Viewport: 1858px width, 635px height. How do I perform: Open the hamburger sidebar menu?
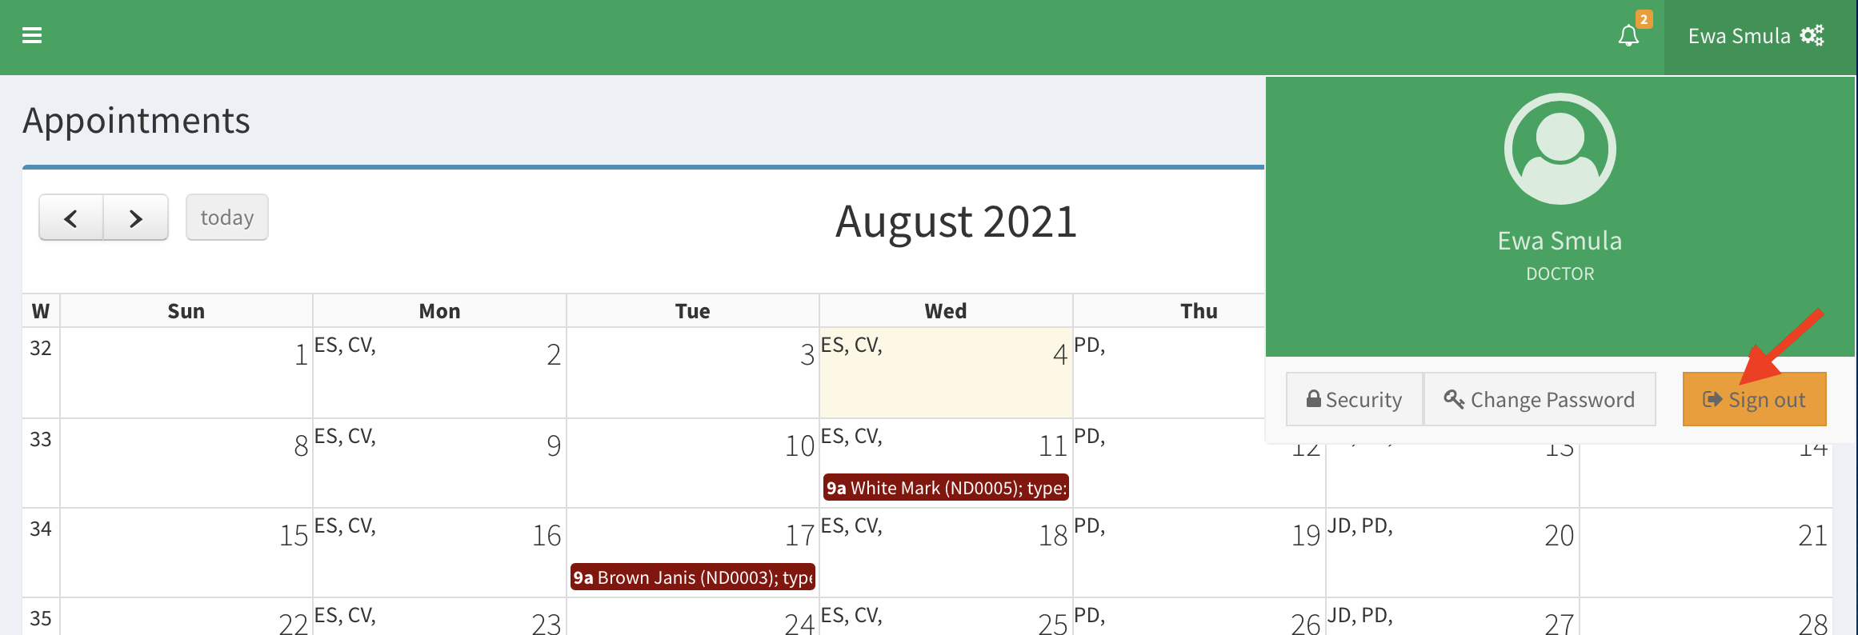tap(32, 35)
